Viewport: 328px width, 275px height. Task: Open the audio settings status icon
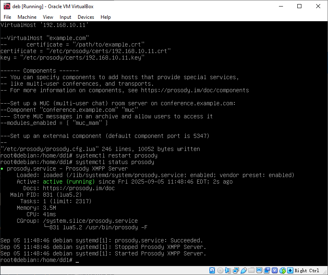pyautogui.click(x=228, y=271)
